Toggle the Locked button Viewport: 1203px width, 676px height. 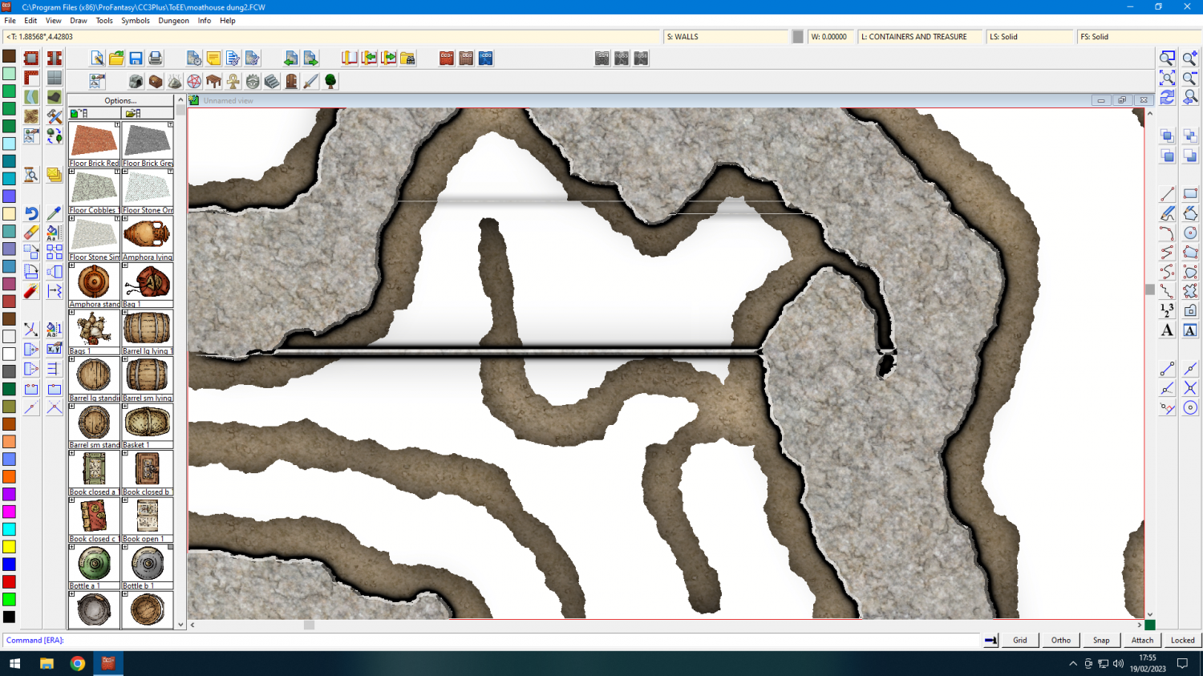point(1183,640)
